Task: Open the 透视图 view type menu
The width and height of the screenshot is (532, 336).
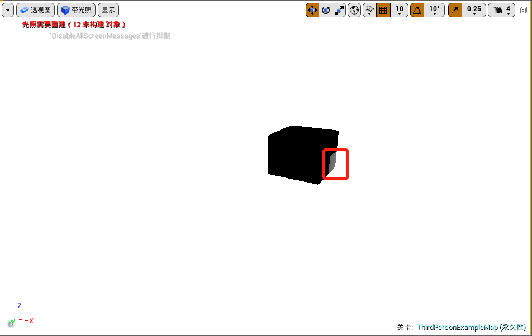Action: click(x=35, y=10)
